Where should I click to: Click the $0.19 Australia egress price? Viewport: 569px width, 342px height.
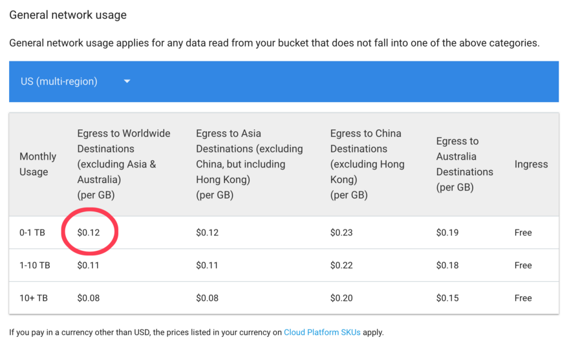(447, 233)
